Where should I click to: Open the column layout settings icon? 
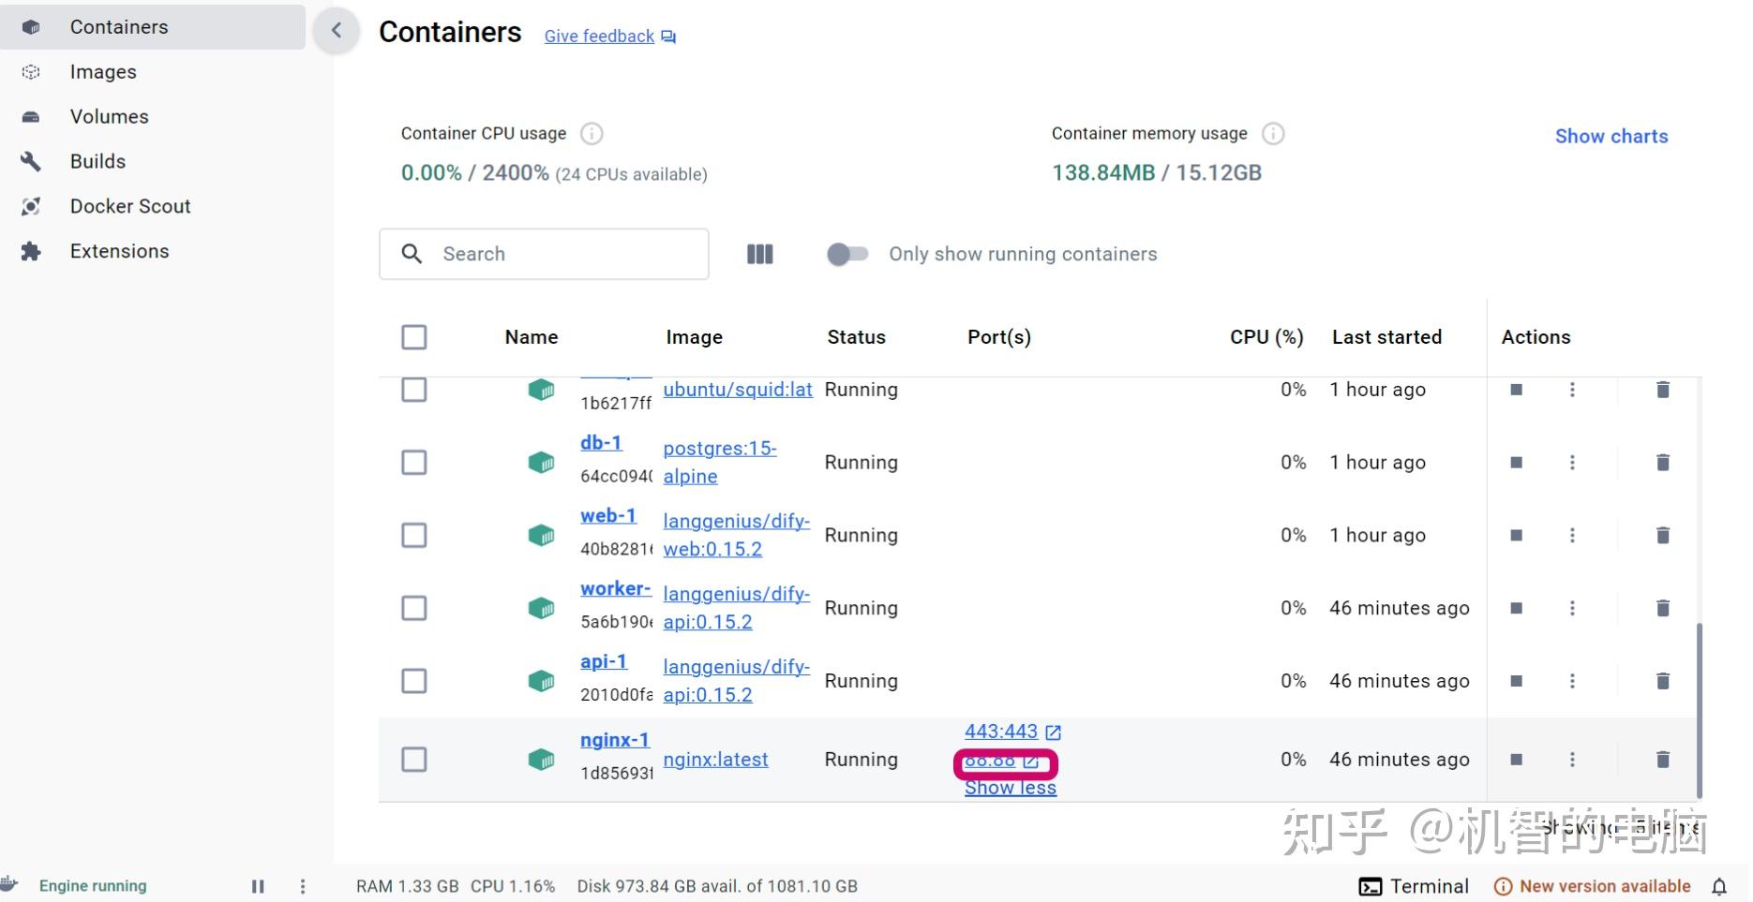(x=759, y=254)
